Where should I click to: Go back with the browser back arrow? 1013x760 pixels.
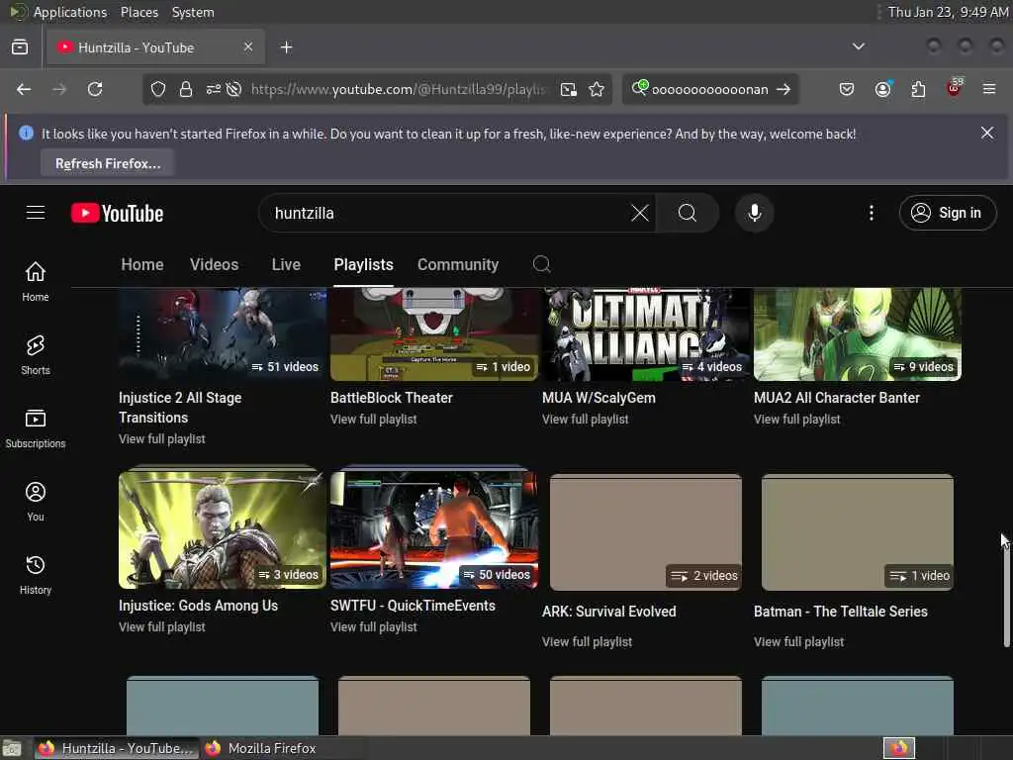coord(24,89)
